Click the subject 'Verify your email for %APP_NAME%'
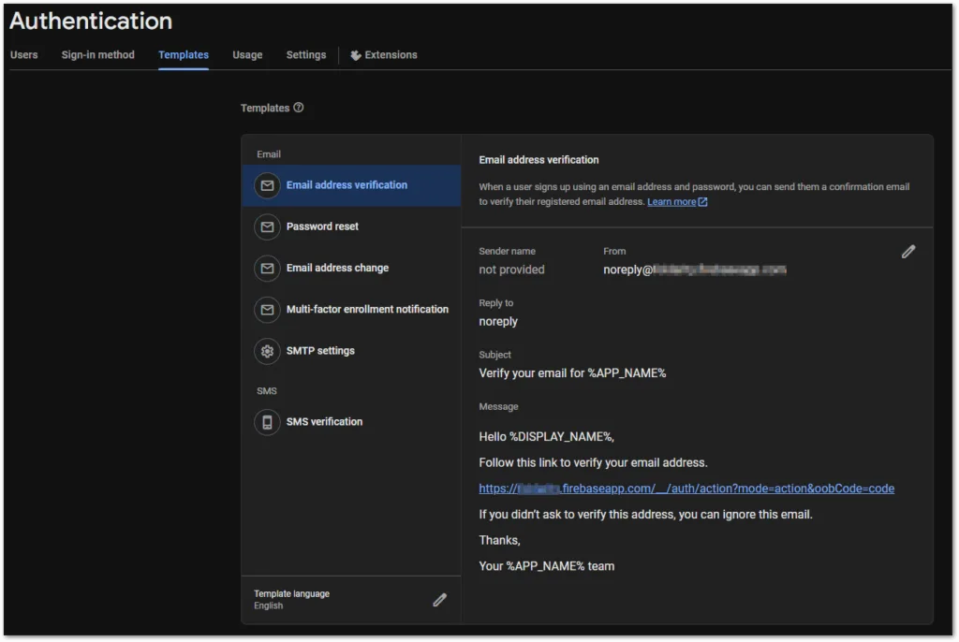Image resolution: width=959 pixels, height=642 pixels. [572, 373]
